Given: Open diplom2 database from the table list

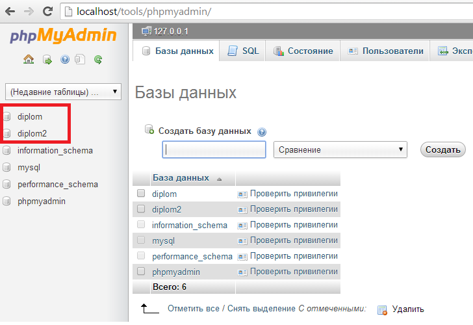Looking at the screenshot, I should click(166, 209).
